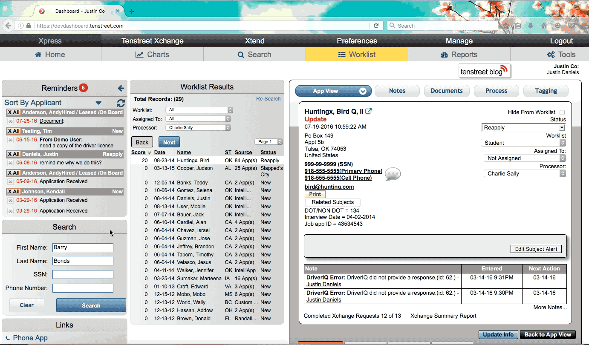The image size is (589, 345).
Task: Switch to the Process tab
Action: 497,91
